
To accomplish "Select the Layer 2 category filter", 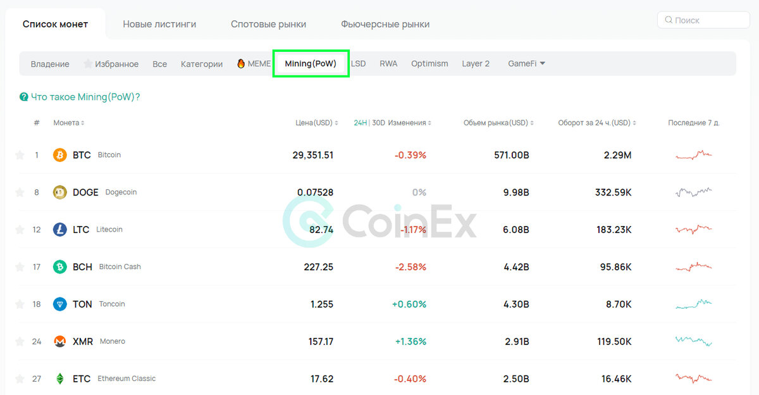I will [476, 64].
